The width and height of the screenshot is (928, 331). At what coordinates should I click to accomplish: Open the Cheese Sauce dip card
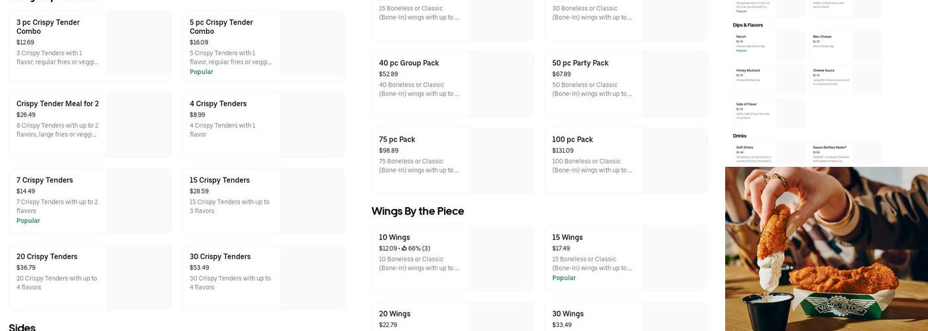[x=846, y=79]
